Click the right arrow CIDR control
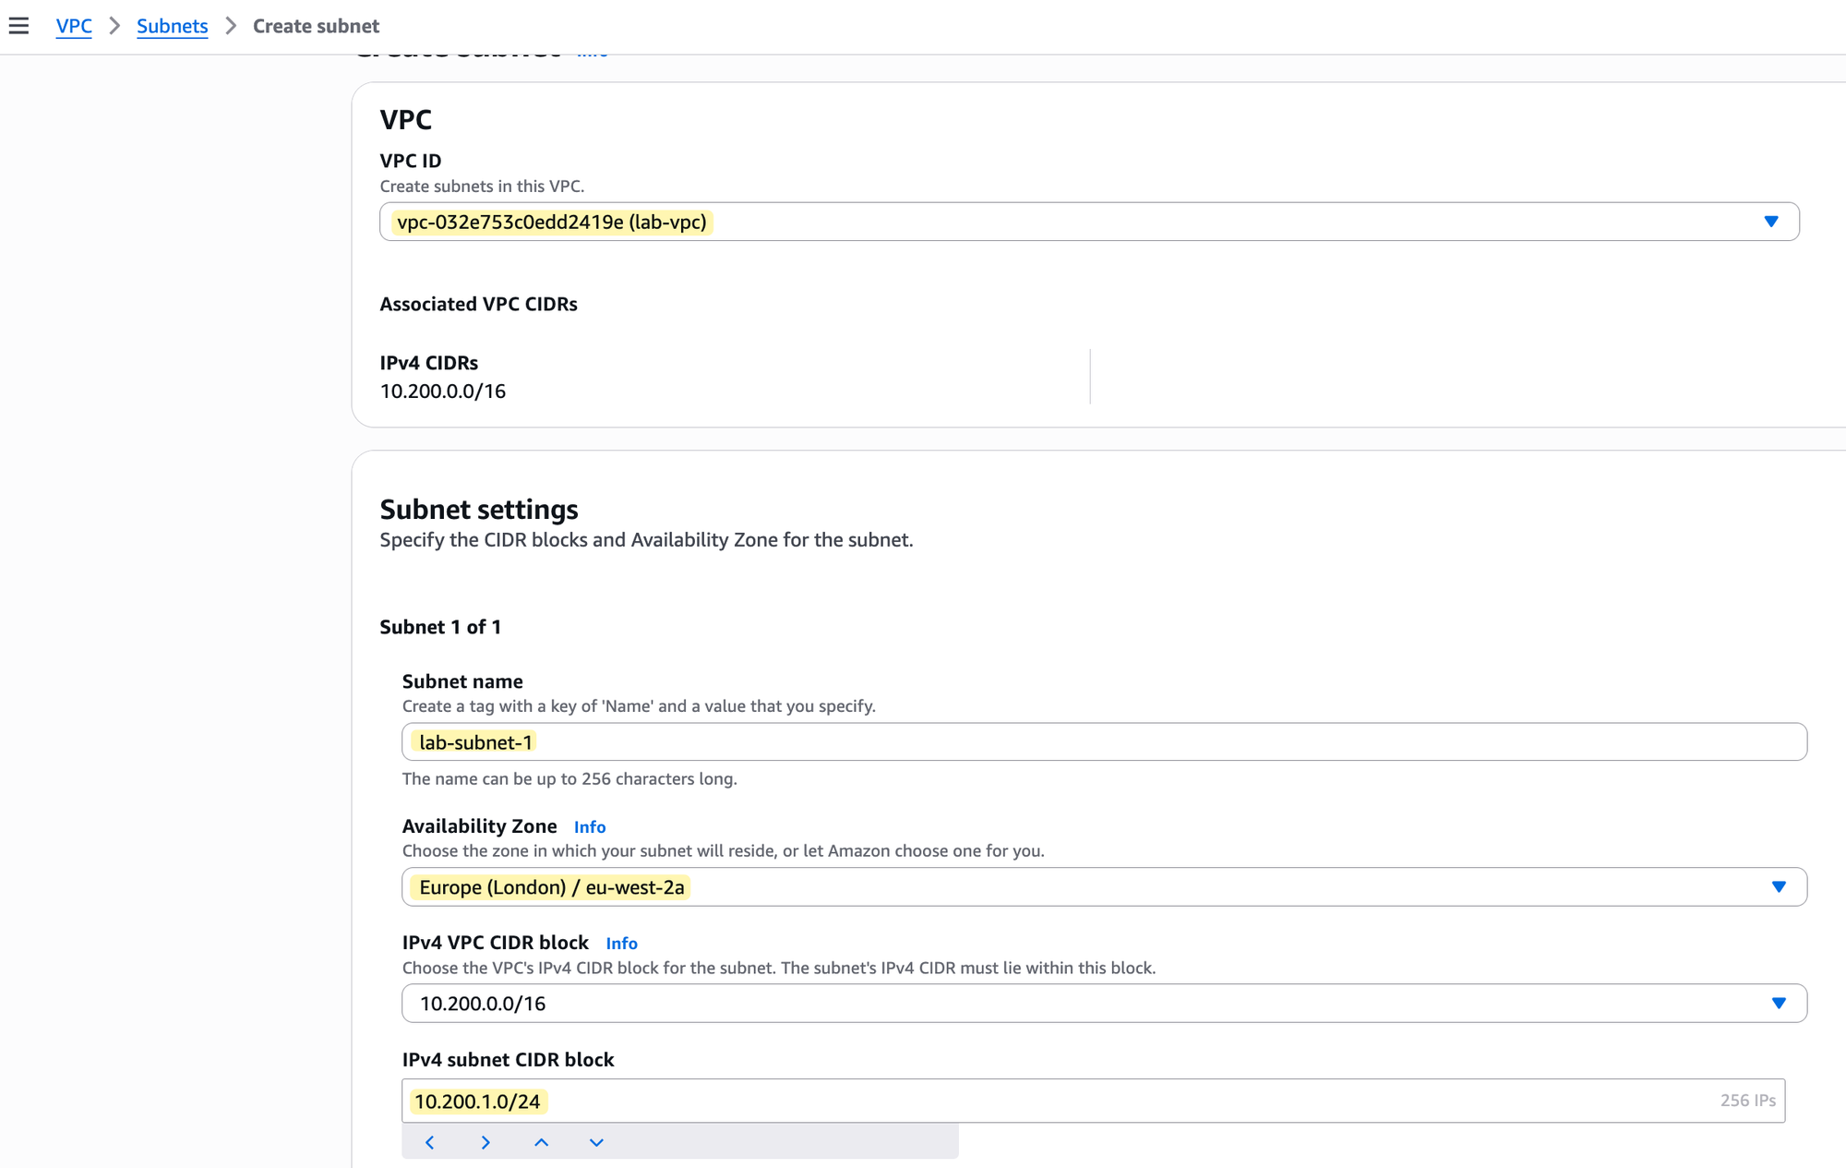 485,1142
